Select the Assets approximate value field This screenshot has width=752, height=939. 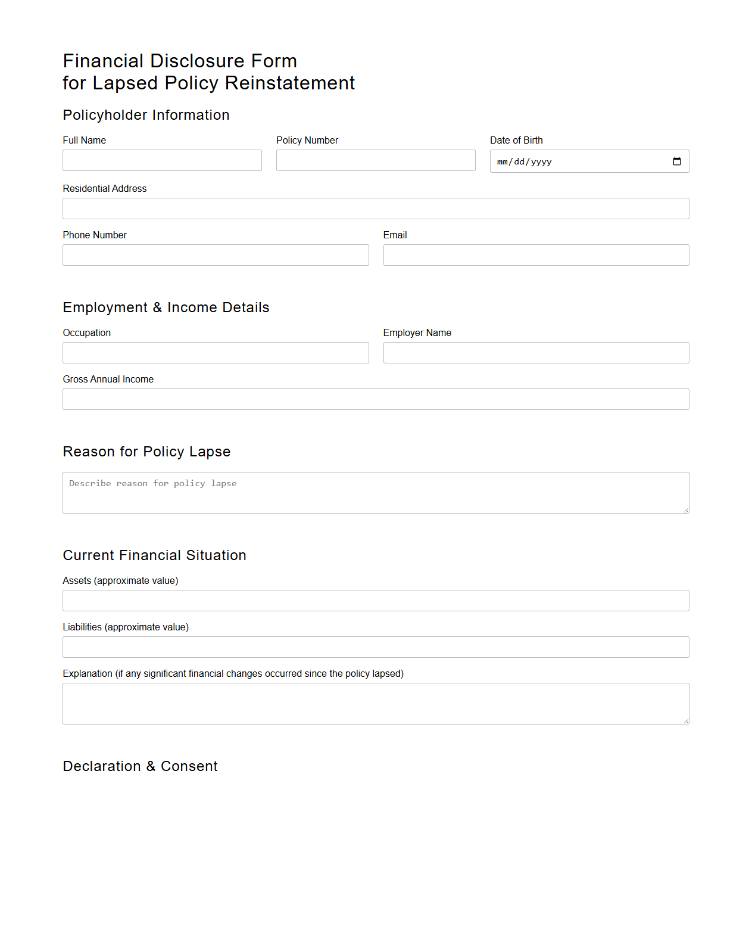coord(376,600)
